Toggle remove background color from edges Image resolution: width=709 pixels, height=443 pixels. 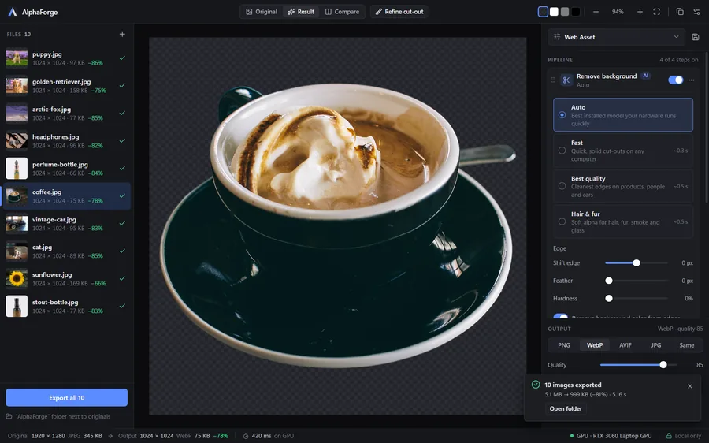(x=560, y=317)
